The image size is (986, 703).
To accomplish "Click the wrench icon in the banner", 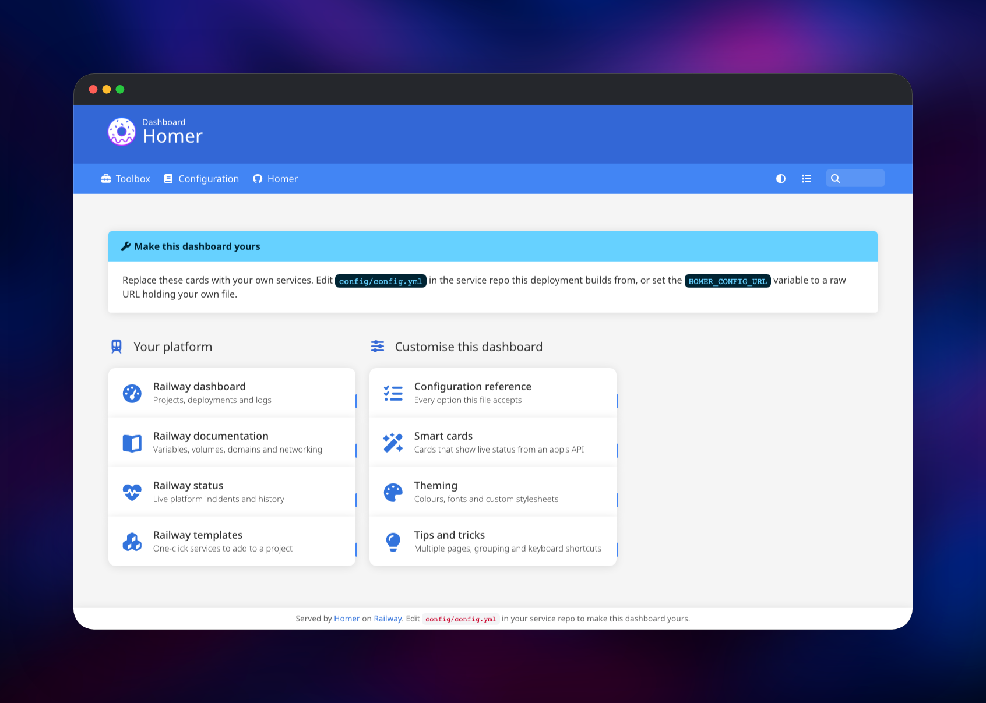I will (126, 246).
